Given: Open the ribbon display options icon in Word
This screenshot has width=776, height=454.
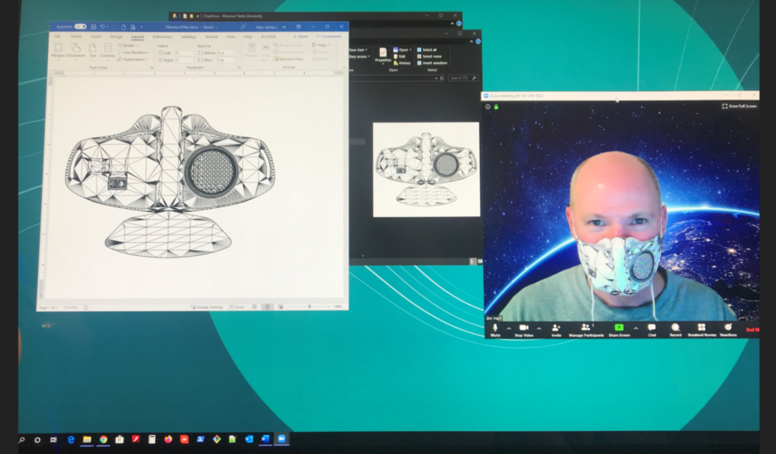Looking at the screenshot, I should point(298,27).
